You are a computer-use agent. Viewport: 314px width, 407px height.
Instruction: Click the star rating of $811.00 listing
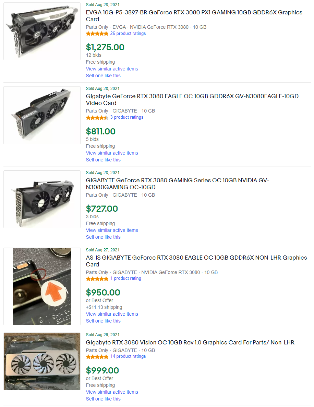97,118
